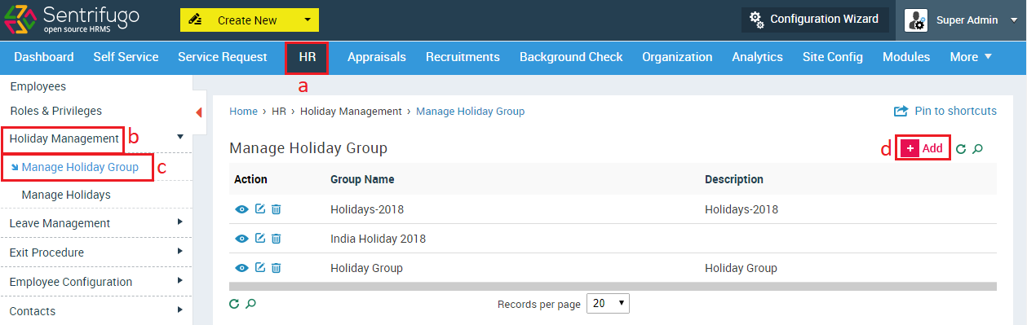Click the search icon beside Add button
Screen dimensions: 1027x325
point(978,149)
